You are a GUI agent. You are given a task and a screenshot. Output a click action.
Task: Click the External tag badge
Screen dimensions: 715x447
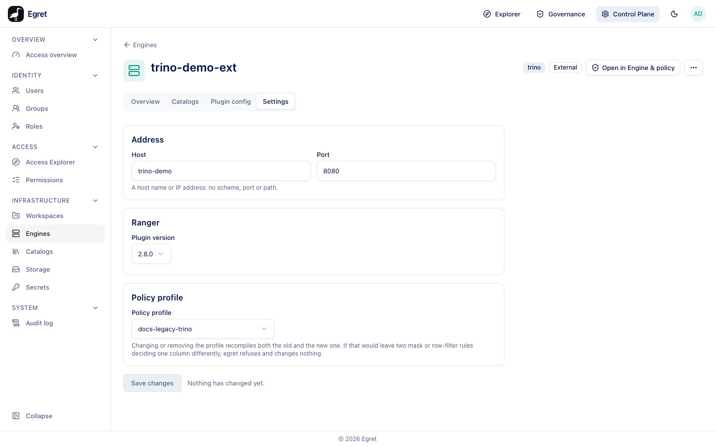(566, 68)
